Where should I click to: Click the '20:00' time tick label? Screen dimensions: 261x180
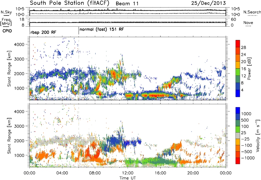coord(193,173)
